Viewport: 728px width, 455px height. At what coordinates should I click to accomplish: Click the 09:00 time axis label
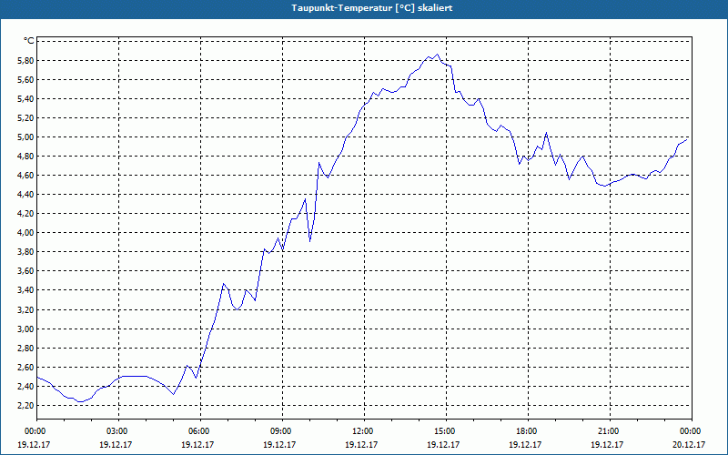(282, 431)
